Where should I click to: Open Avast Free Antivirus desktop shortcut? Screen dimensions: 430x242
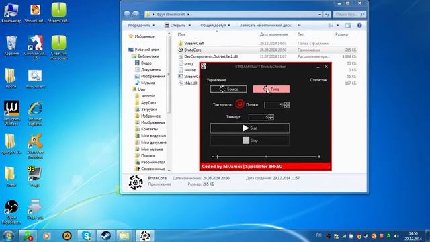tap(35, 147)
